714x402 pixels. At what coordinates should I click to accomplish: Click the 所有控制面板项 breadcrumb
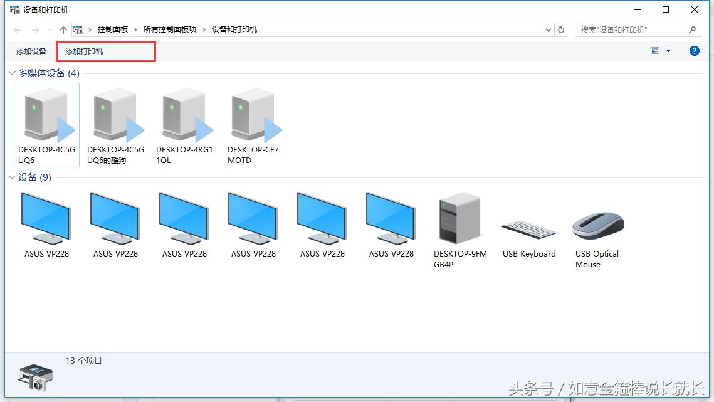[170, 29]
